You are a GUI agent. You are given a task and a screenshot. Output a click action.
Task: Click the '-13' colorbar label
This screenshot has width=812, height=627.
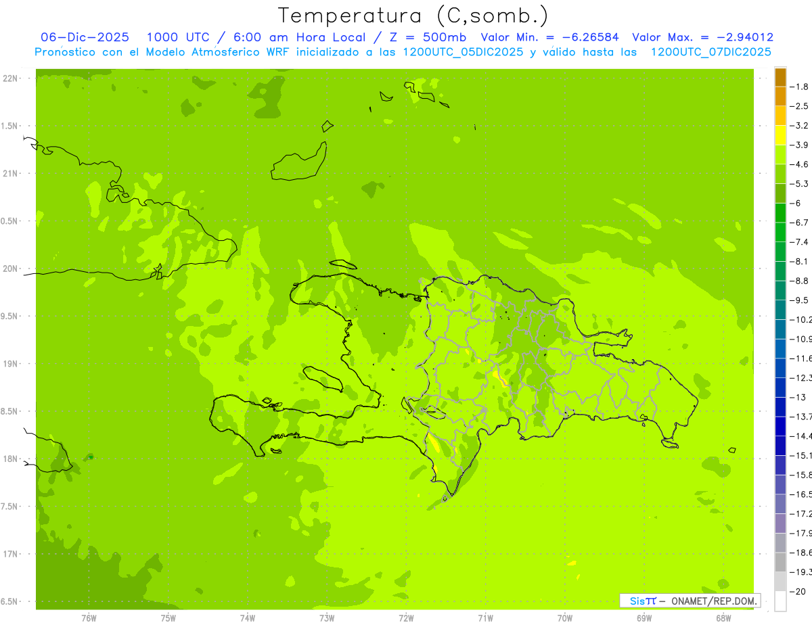pyautogui.click(x=798, y=397)
